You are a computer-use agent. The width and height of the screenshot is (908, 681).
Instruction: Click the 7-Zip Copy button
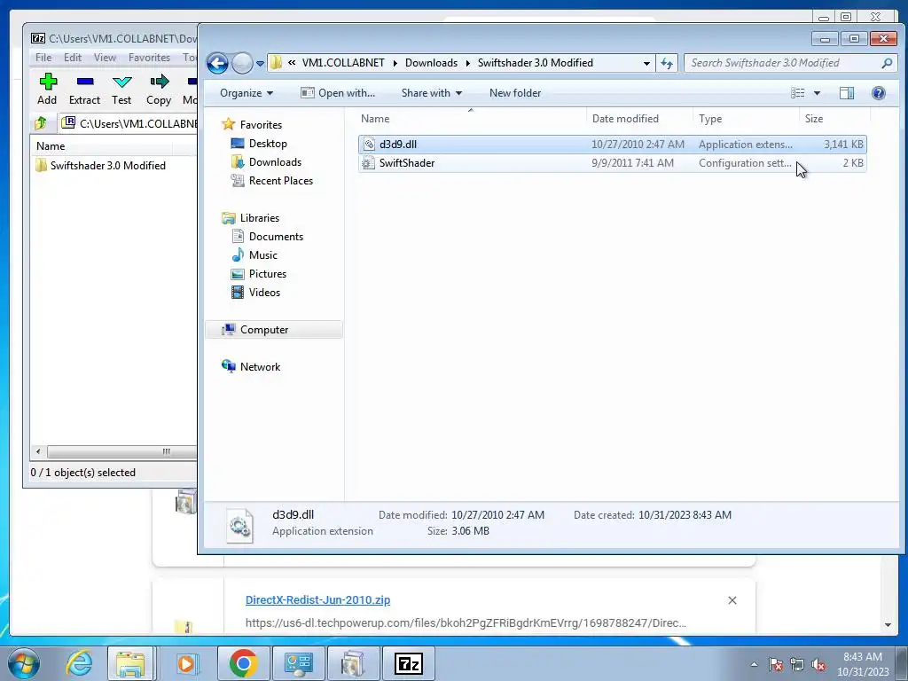tap(159, 90)
